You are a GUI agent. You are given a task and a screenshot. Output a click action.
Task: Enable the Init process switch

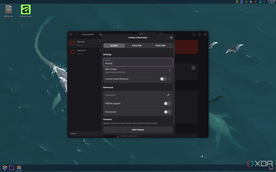pos(167,112)
